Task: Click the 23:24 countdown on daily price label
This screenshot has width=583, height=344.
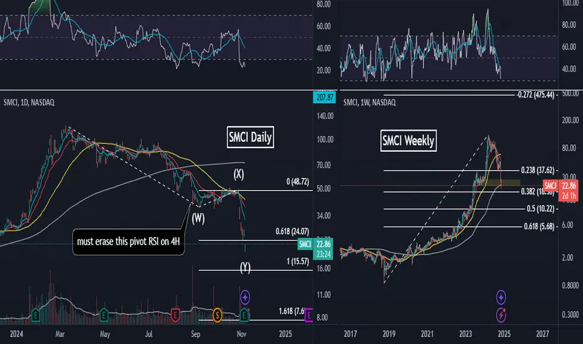Action: [x=323, y=255]
